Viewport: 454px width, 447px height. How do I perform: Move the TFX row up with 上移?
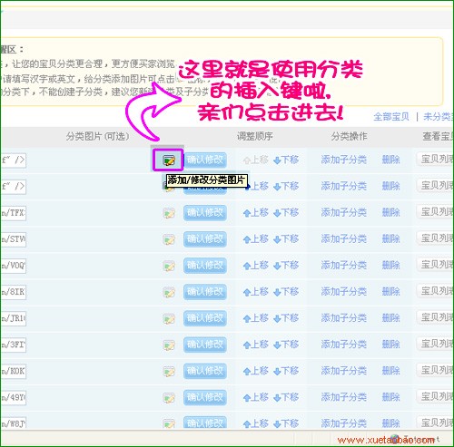[256, 213]
